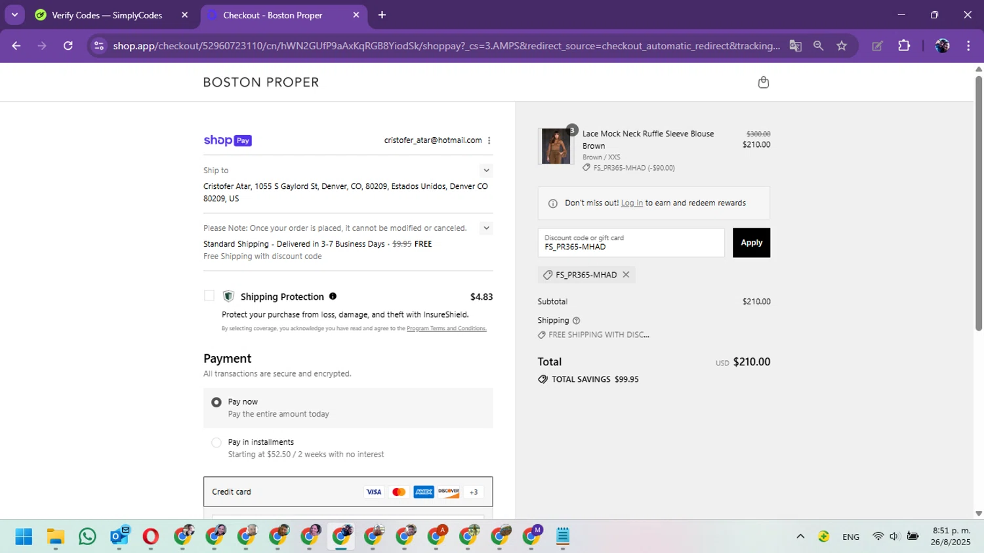Click the Mastercard icon
The width and height of the screenshot is (984, 553).
(x=399, y=492)
